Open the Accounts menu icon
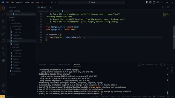This screenshot has height=98, width=175. pos(3,85)
